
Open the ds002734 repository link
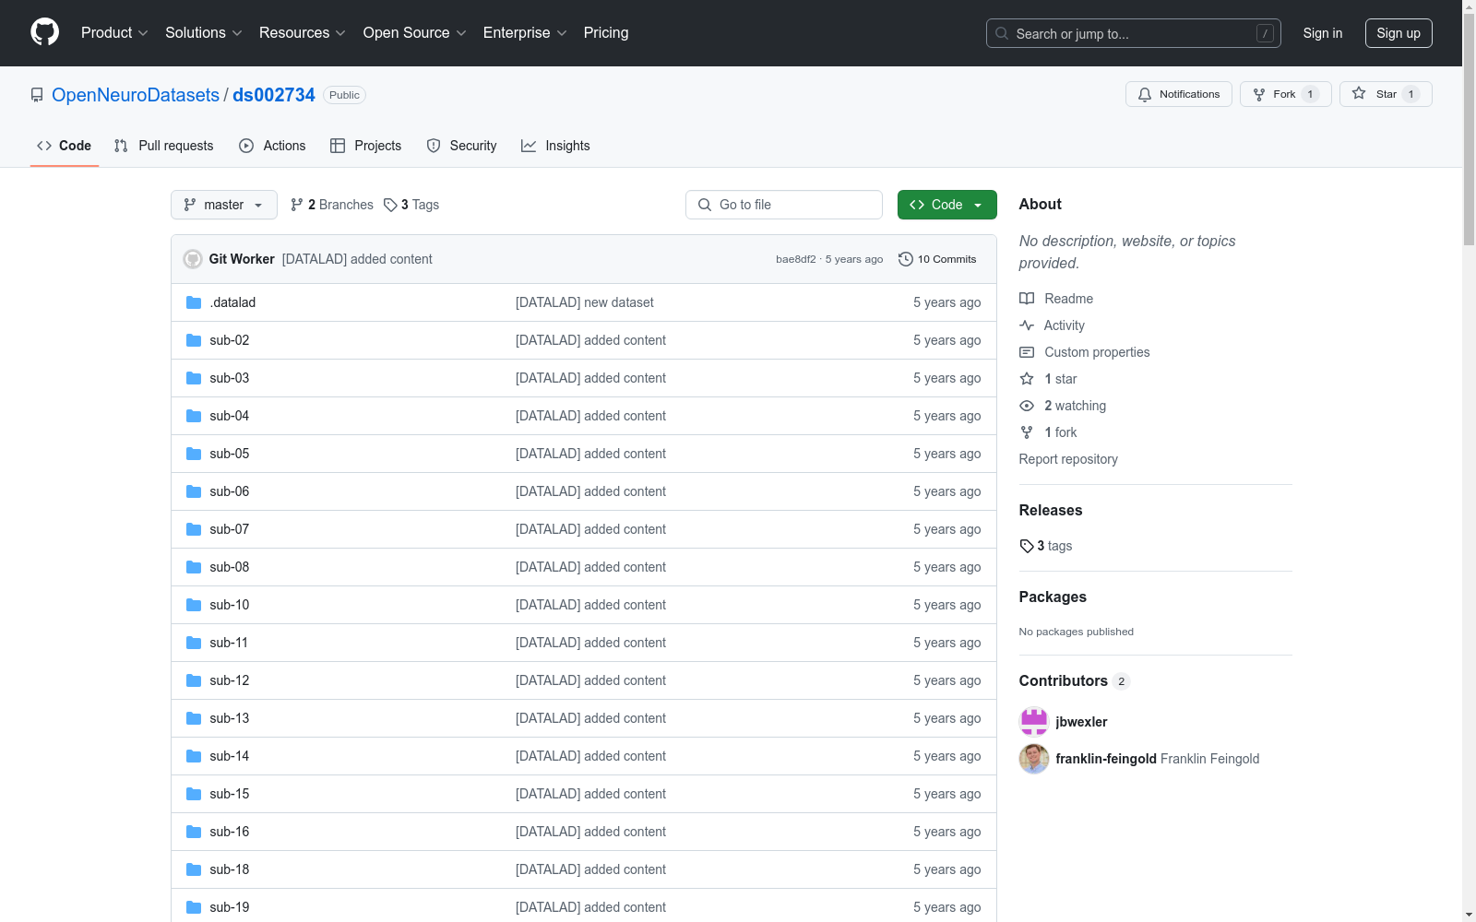click(274, 95)
